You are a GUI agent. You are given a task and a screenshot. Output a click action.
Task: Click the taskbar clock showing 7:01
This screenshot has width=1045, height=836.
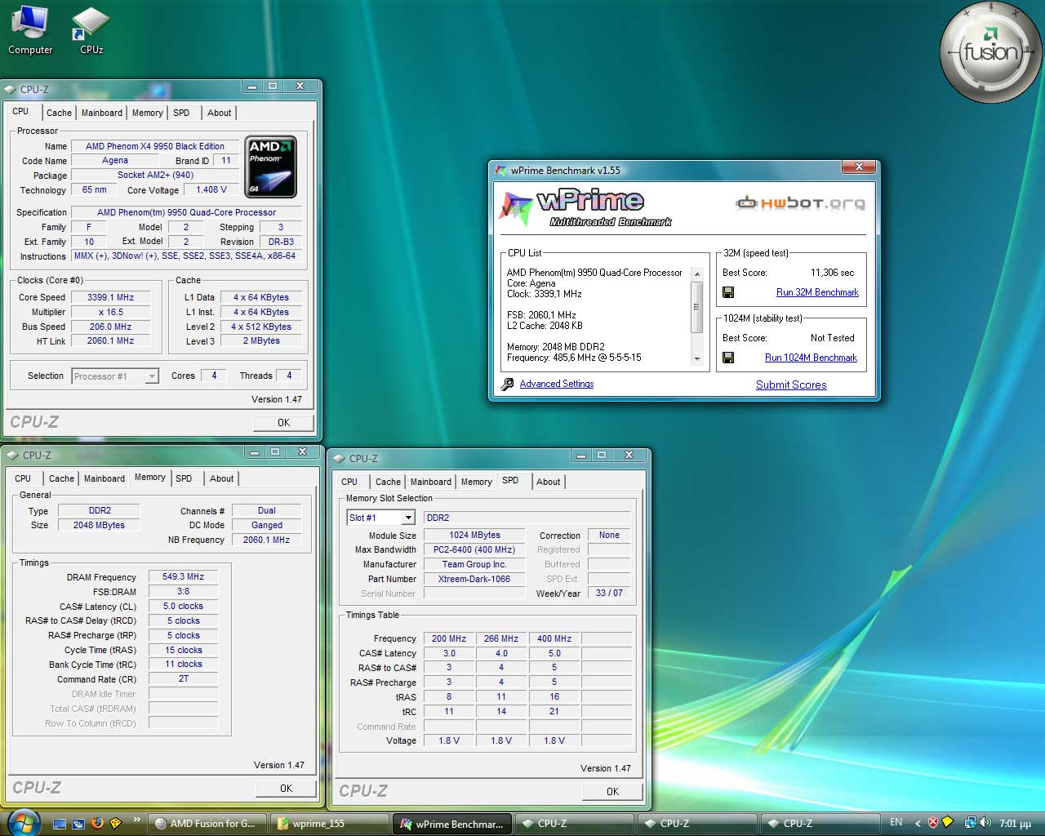(x=1015, y=824)
